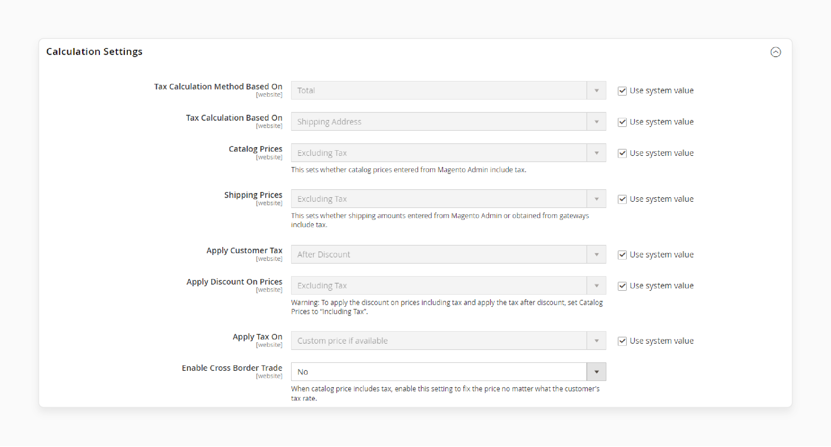831x447 pixels.
Task: Click the discount Warning note text
Action: pos(447,307)
